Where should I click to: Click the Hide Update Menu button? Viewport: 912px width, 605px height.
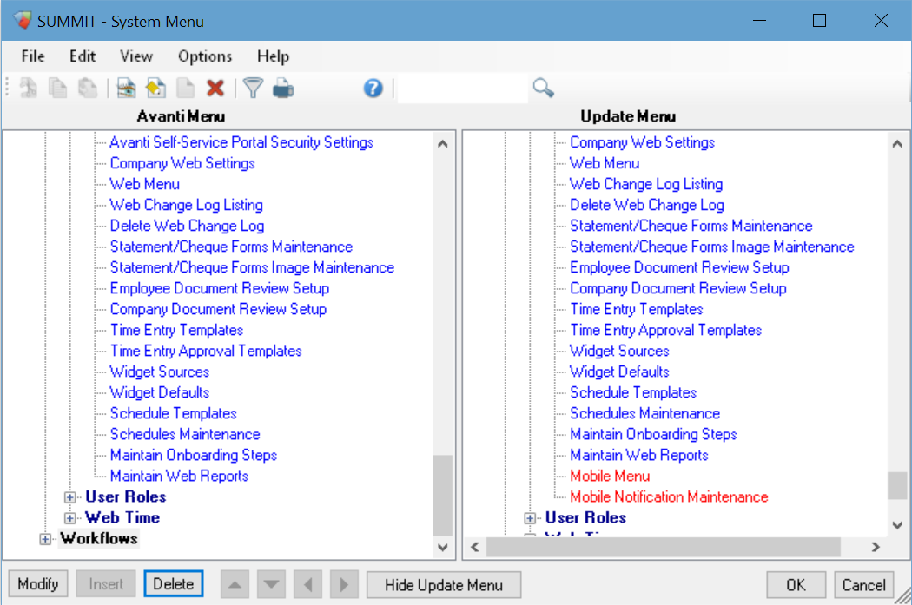(444, 585)
